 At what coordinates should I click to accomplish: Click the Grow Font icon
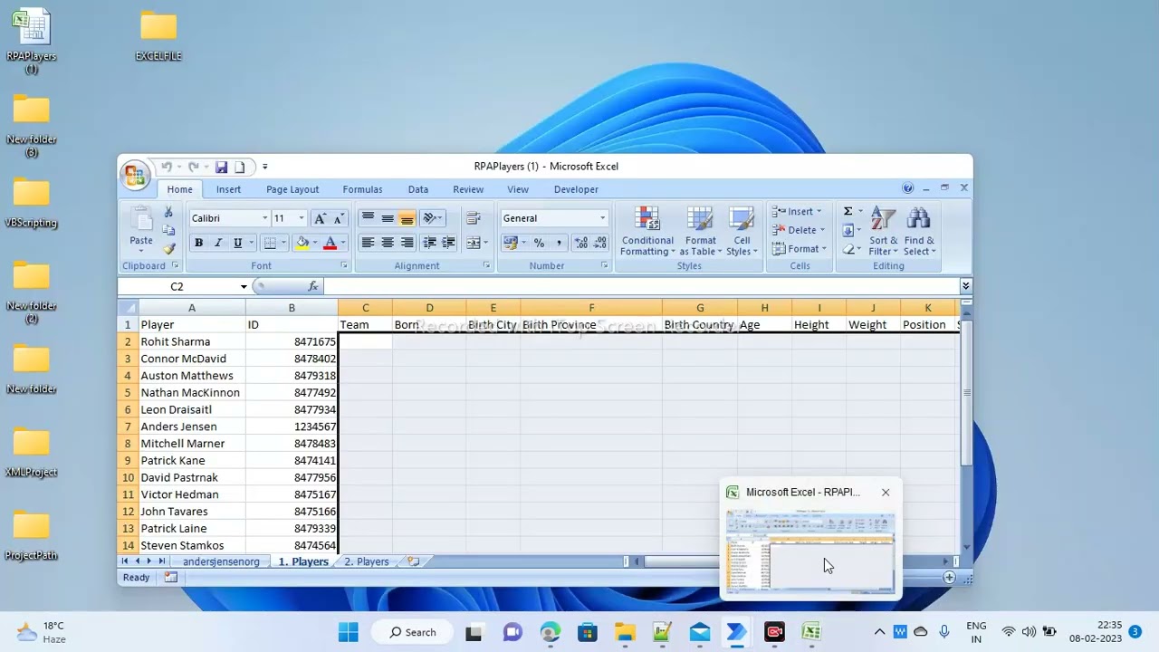tap(320, 218)
